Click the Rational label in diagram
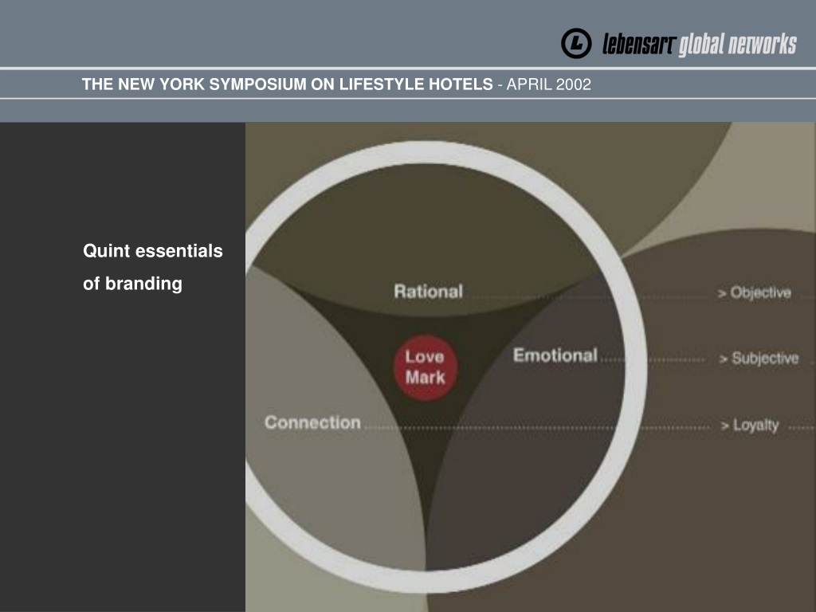Viewport: 816px width, 612px height. pos(428,292)
